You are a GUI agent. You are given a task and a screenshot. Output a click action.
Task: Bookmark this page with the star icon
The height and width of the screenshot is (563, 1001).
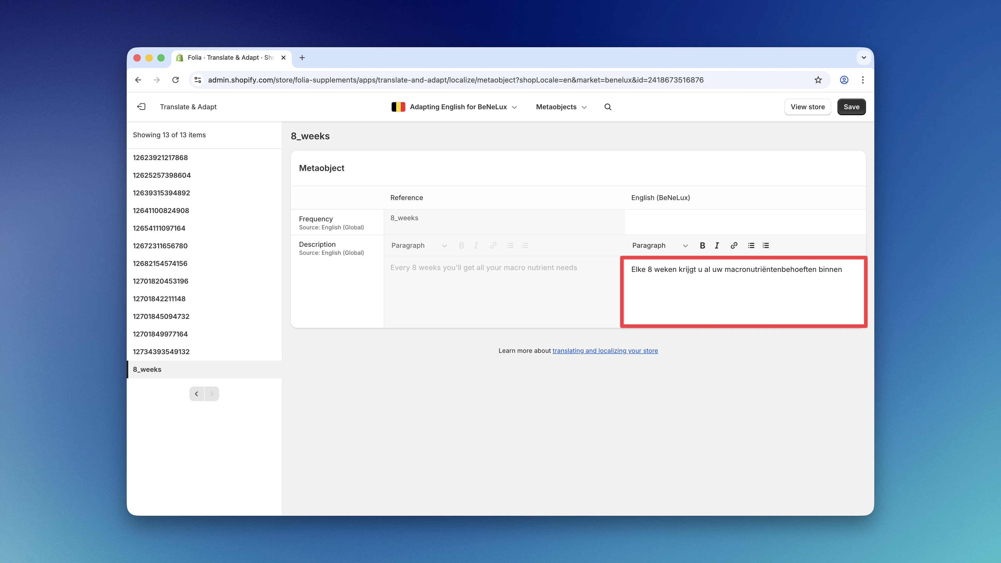(818, 80)
